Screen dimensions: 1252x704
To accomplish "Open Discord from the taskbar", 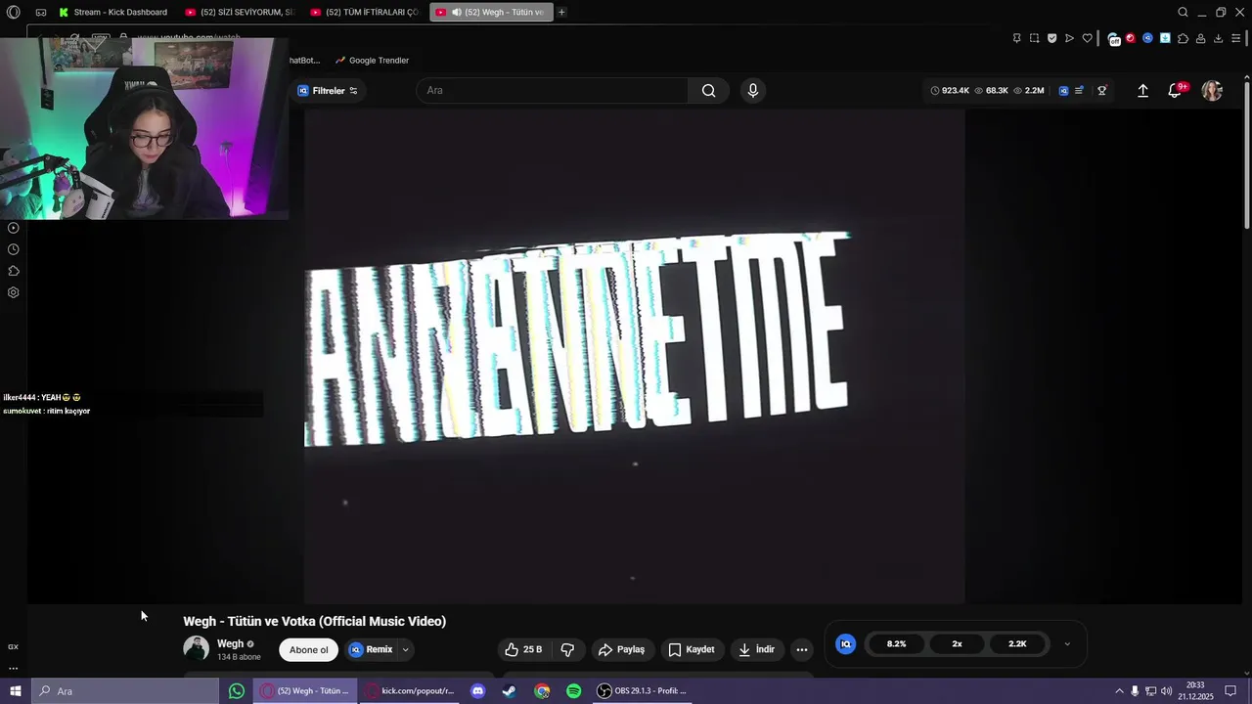I will point(477,691).
